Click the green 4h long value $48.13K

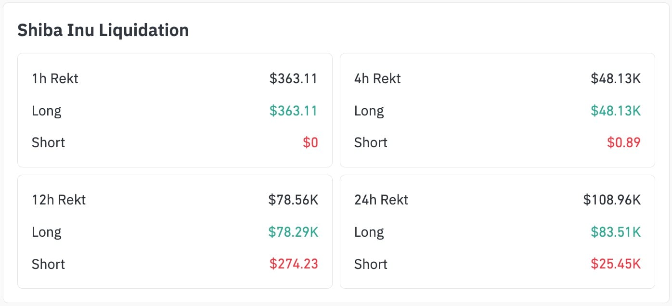click(616, 111)
